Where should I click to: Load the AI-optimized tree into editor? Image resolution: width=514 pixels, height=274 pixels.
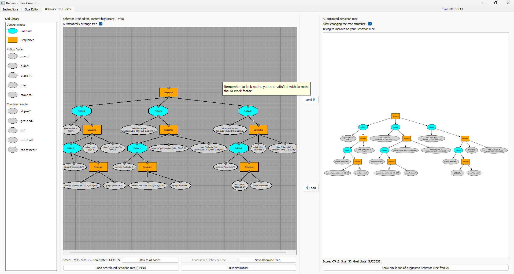coord(310,188)
